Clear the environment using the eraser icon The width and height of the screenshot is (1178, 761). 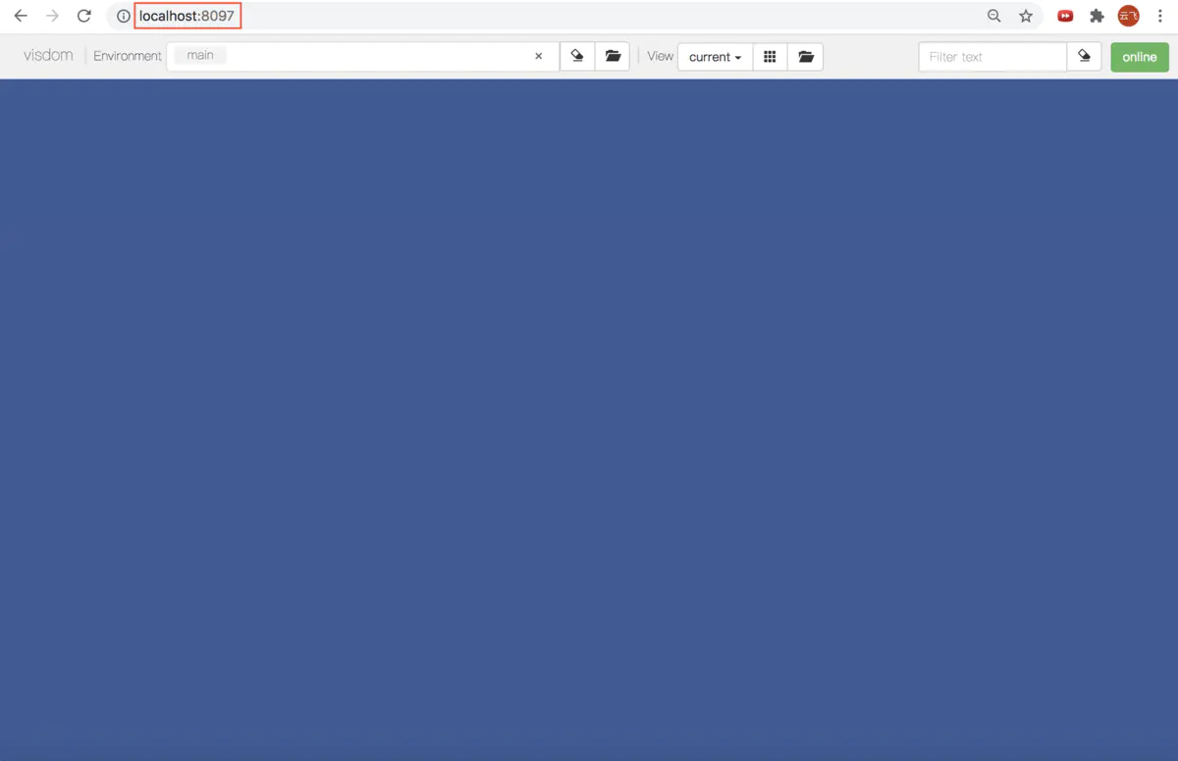(577, 56)
